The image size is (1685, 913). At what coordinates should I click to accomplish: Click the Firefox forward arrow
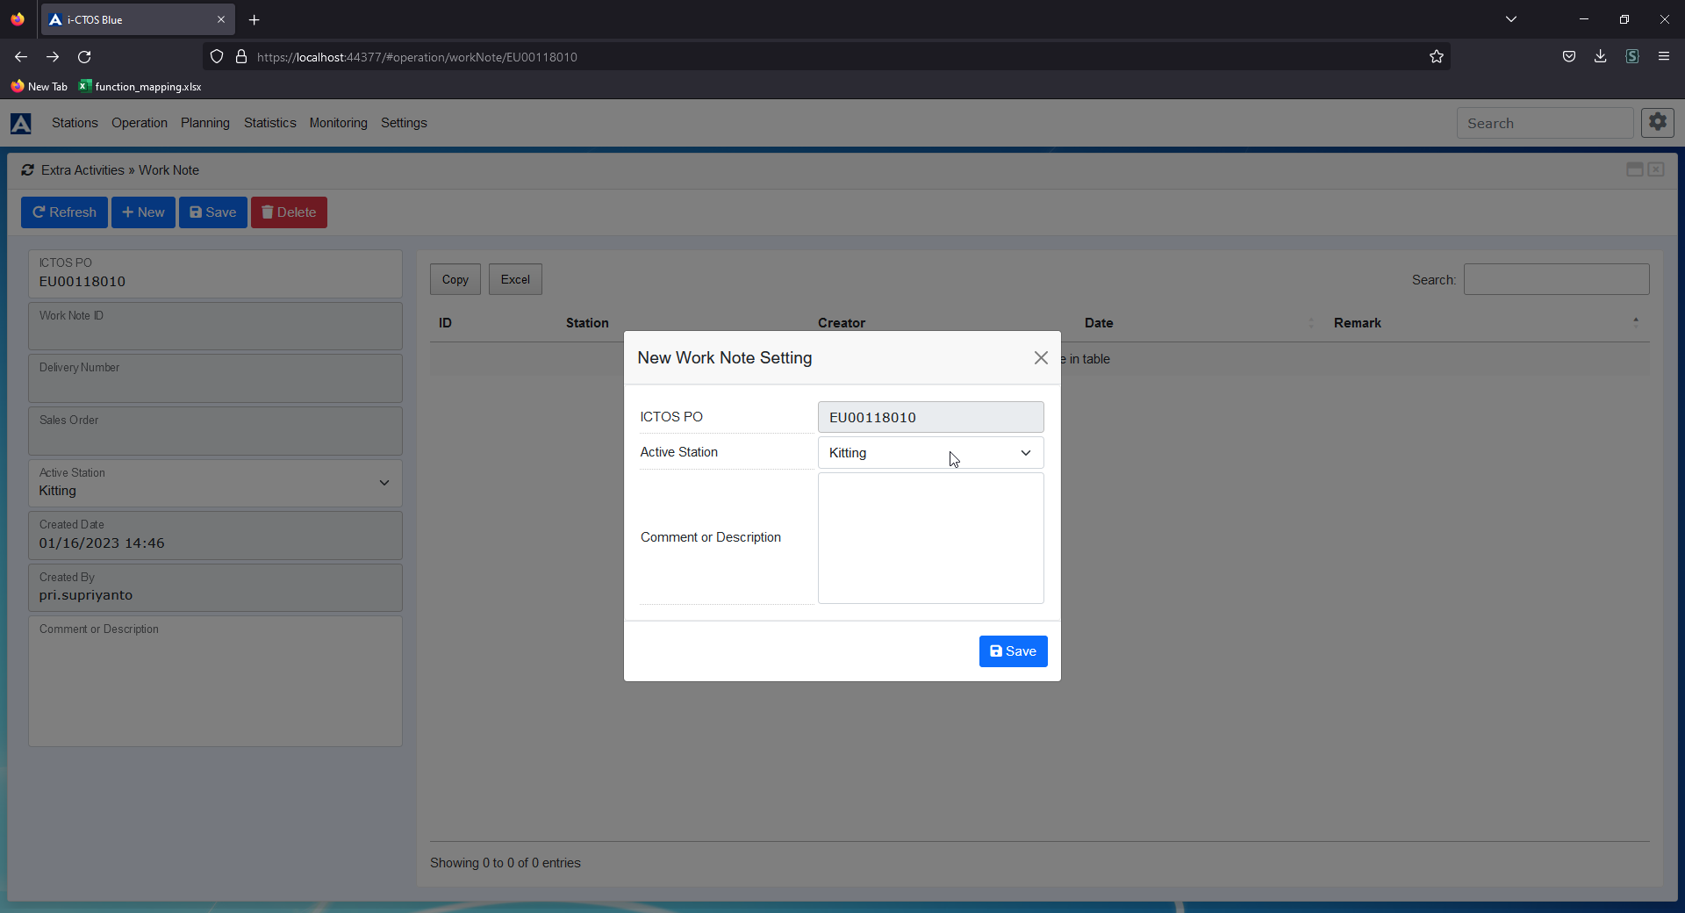click(53, 57)
